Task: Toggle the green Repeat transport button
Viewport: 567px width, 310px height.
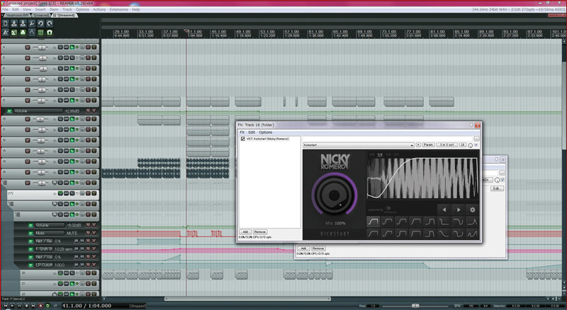Action: [x=47, y=306]
